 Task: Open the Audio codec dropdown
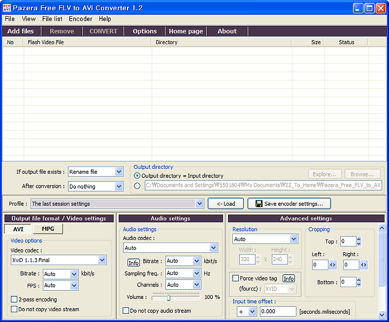click(213, 248)
